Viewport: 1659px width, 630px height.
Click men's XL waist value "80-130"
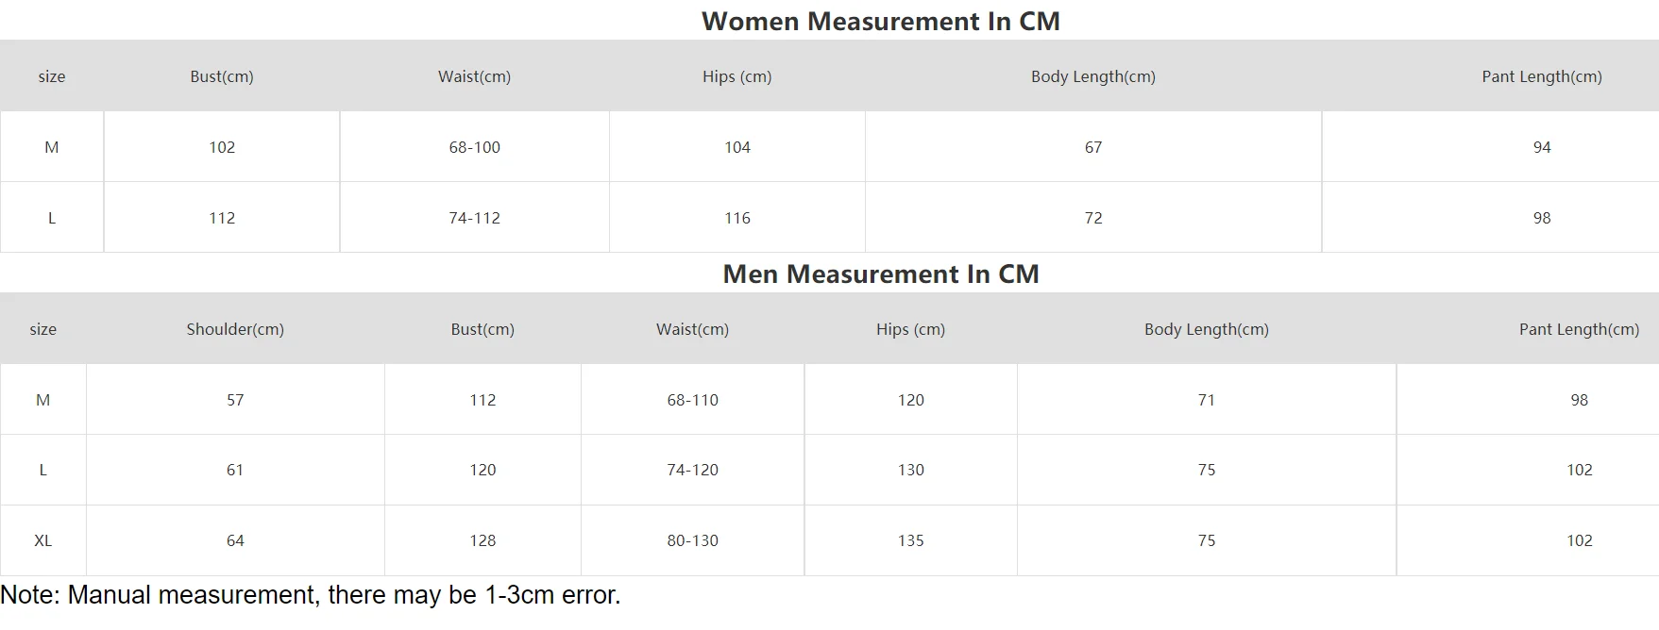pos(692,540)
